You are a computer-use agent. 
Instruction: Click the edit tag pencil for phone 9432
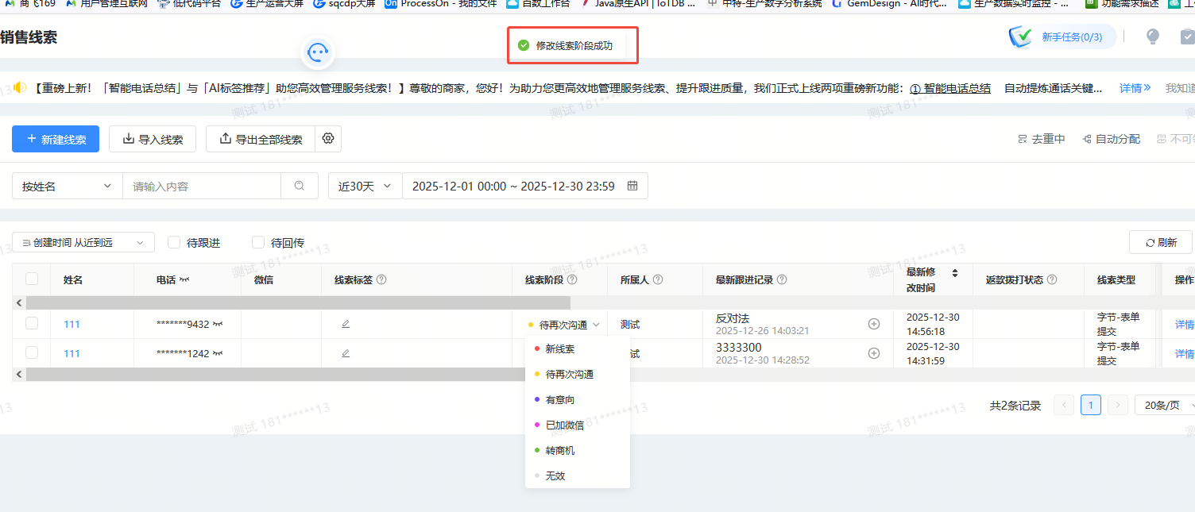345,324
